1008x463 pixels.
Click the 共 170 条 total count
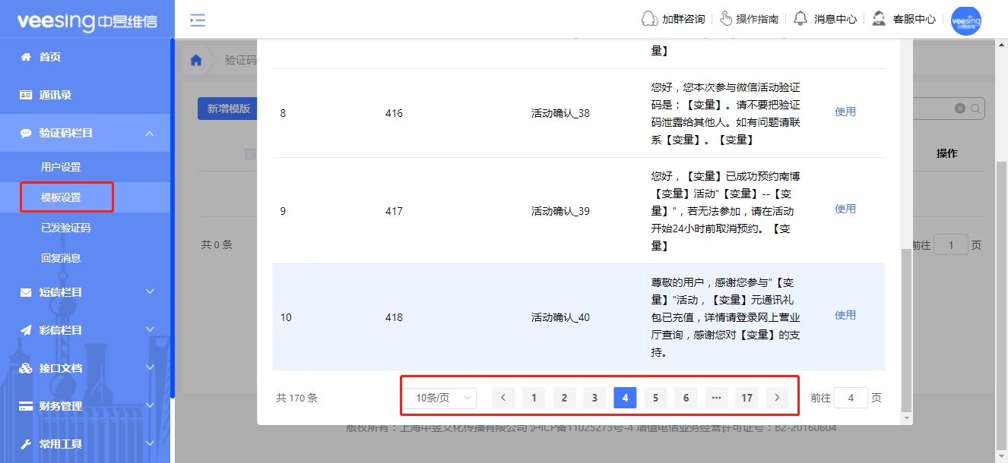(296, 398)
